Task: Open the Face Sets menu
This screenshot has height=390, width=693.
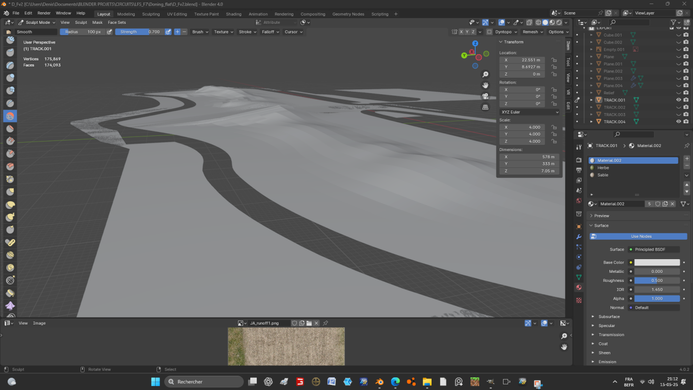Action: click(x=117, y=22)
